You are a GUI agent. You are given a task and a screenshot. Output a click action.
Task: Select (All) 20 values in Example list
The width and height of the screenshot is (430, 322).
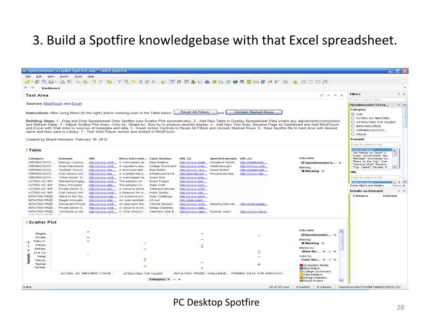[x=372, y=150]
